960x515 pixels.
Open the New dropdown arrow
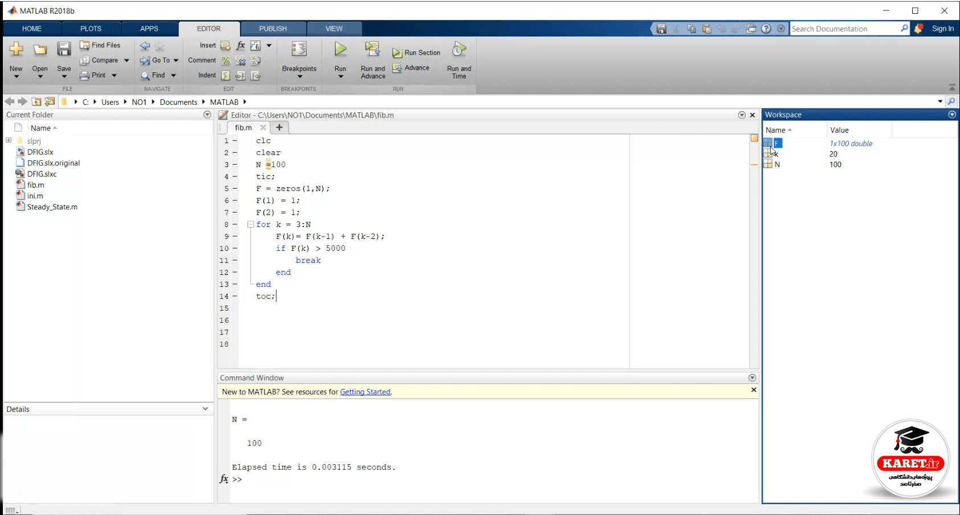[16, 76]
